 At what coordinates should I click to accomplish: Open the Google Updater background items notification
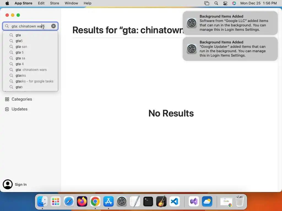(230, 49)
